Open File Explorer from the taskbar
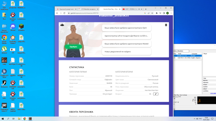This screenshot has height=121, width=216. click(x=19, y=119)
